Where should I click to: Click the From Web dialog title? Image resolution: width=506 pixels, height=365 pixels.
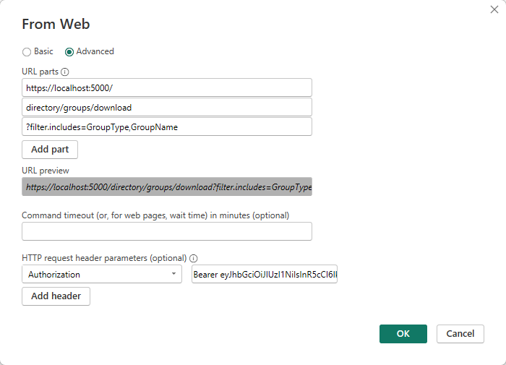[x=56, y=24]
